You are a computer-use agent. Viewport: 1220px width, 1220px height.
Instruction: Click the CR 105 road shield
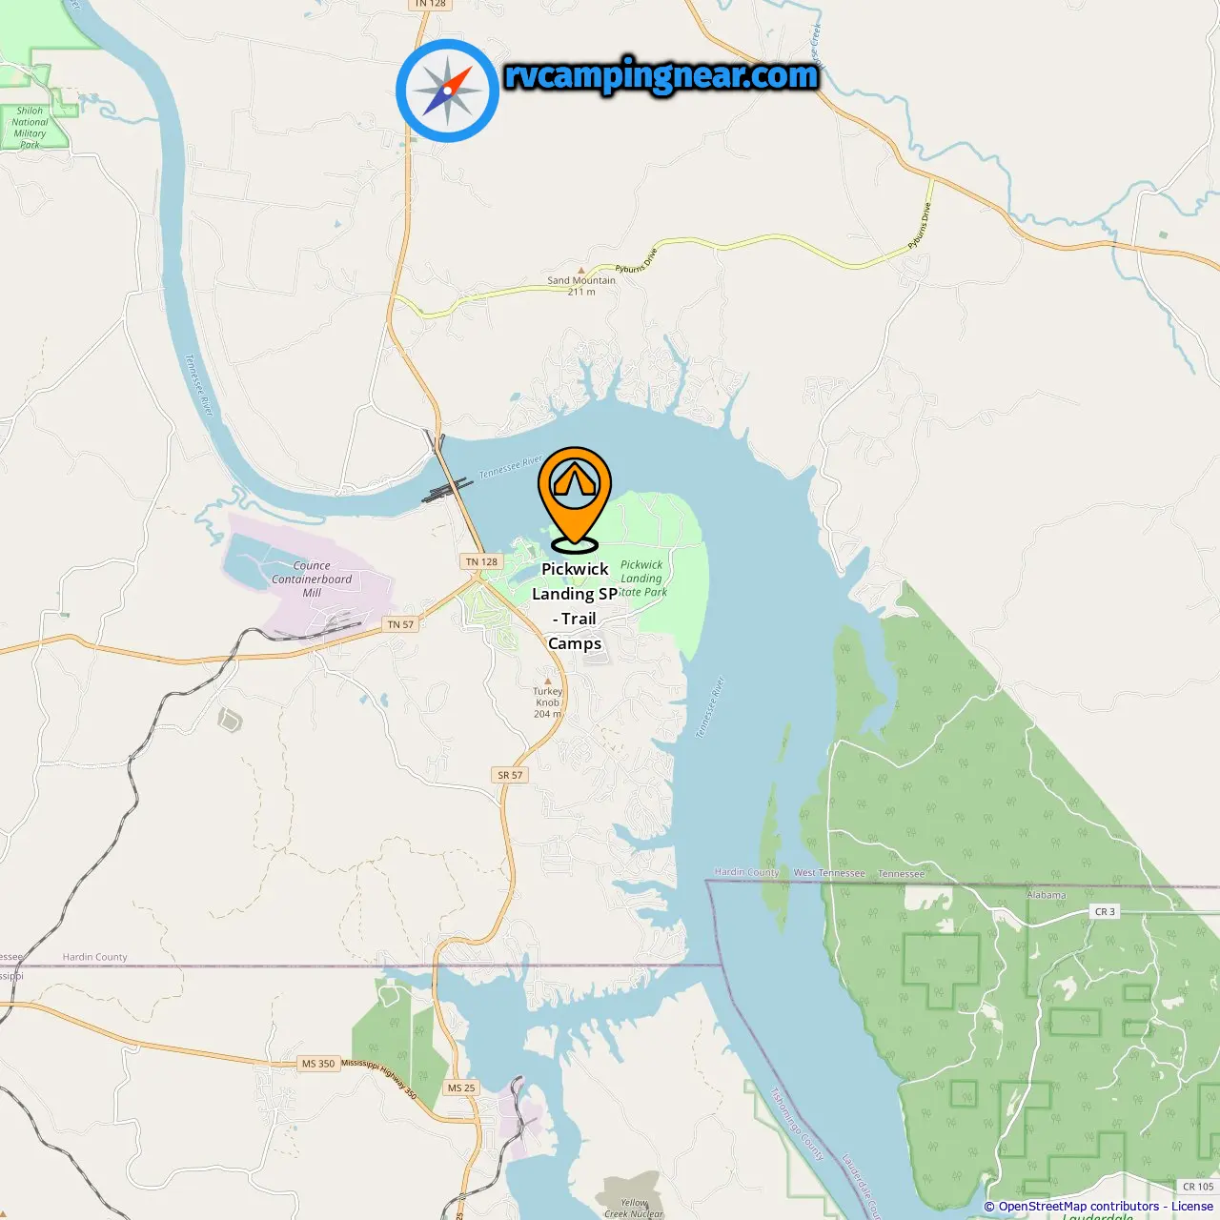(x=1198, y=1187)
